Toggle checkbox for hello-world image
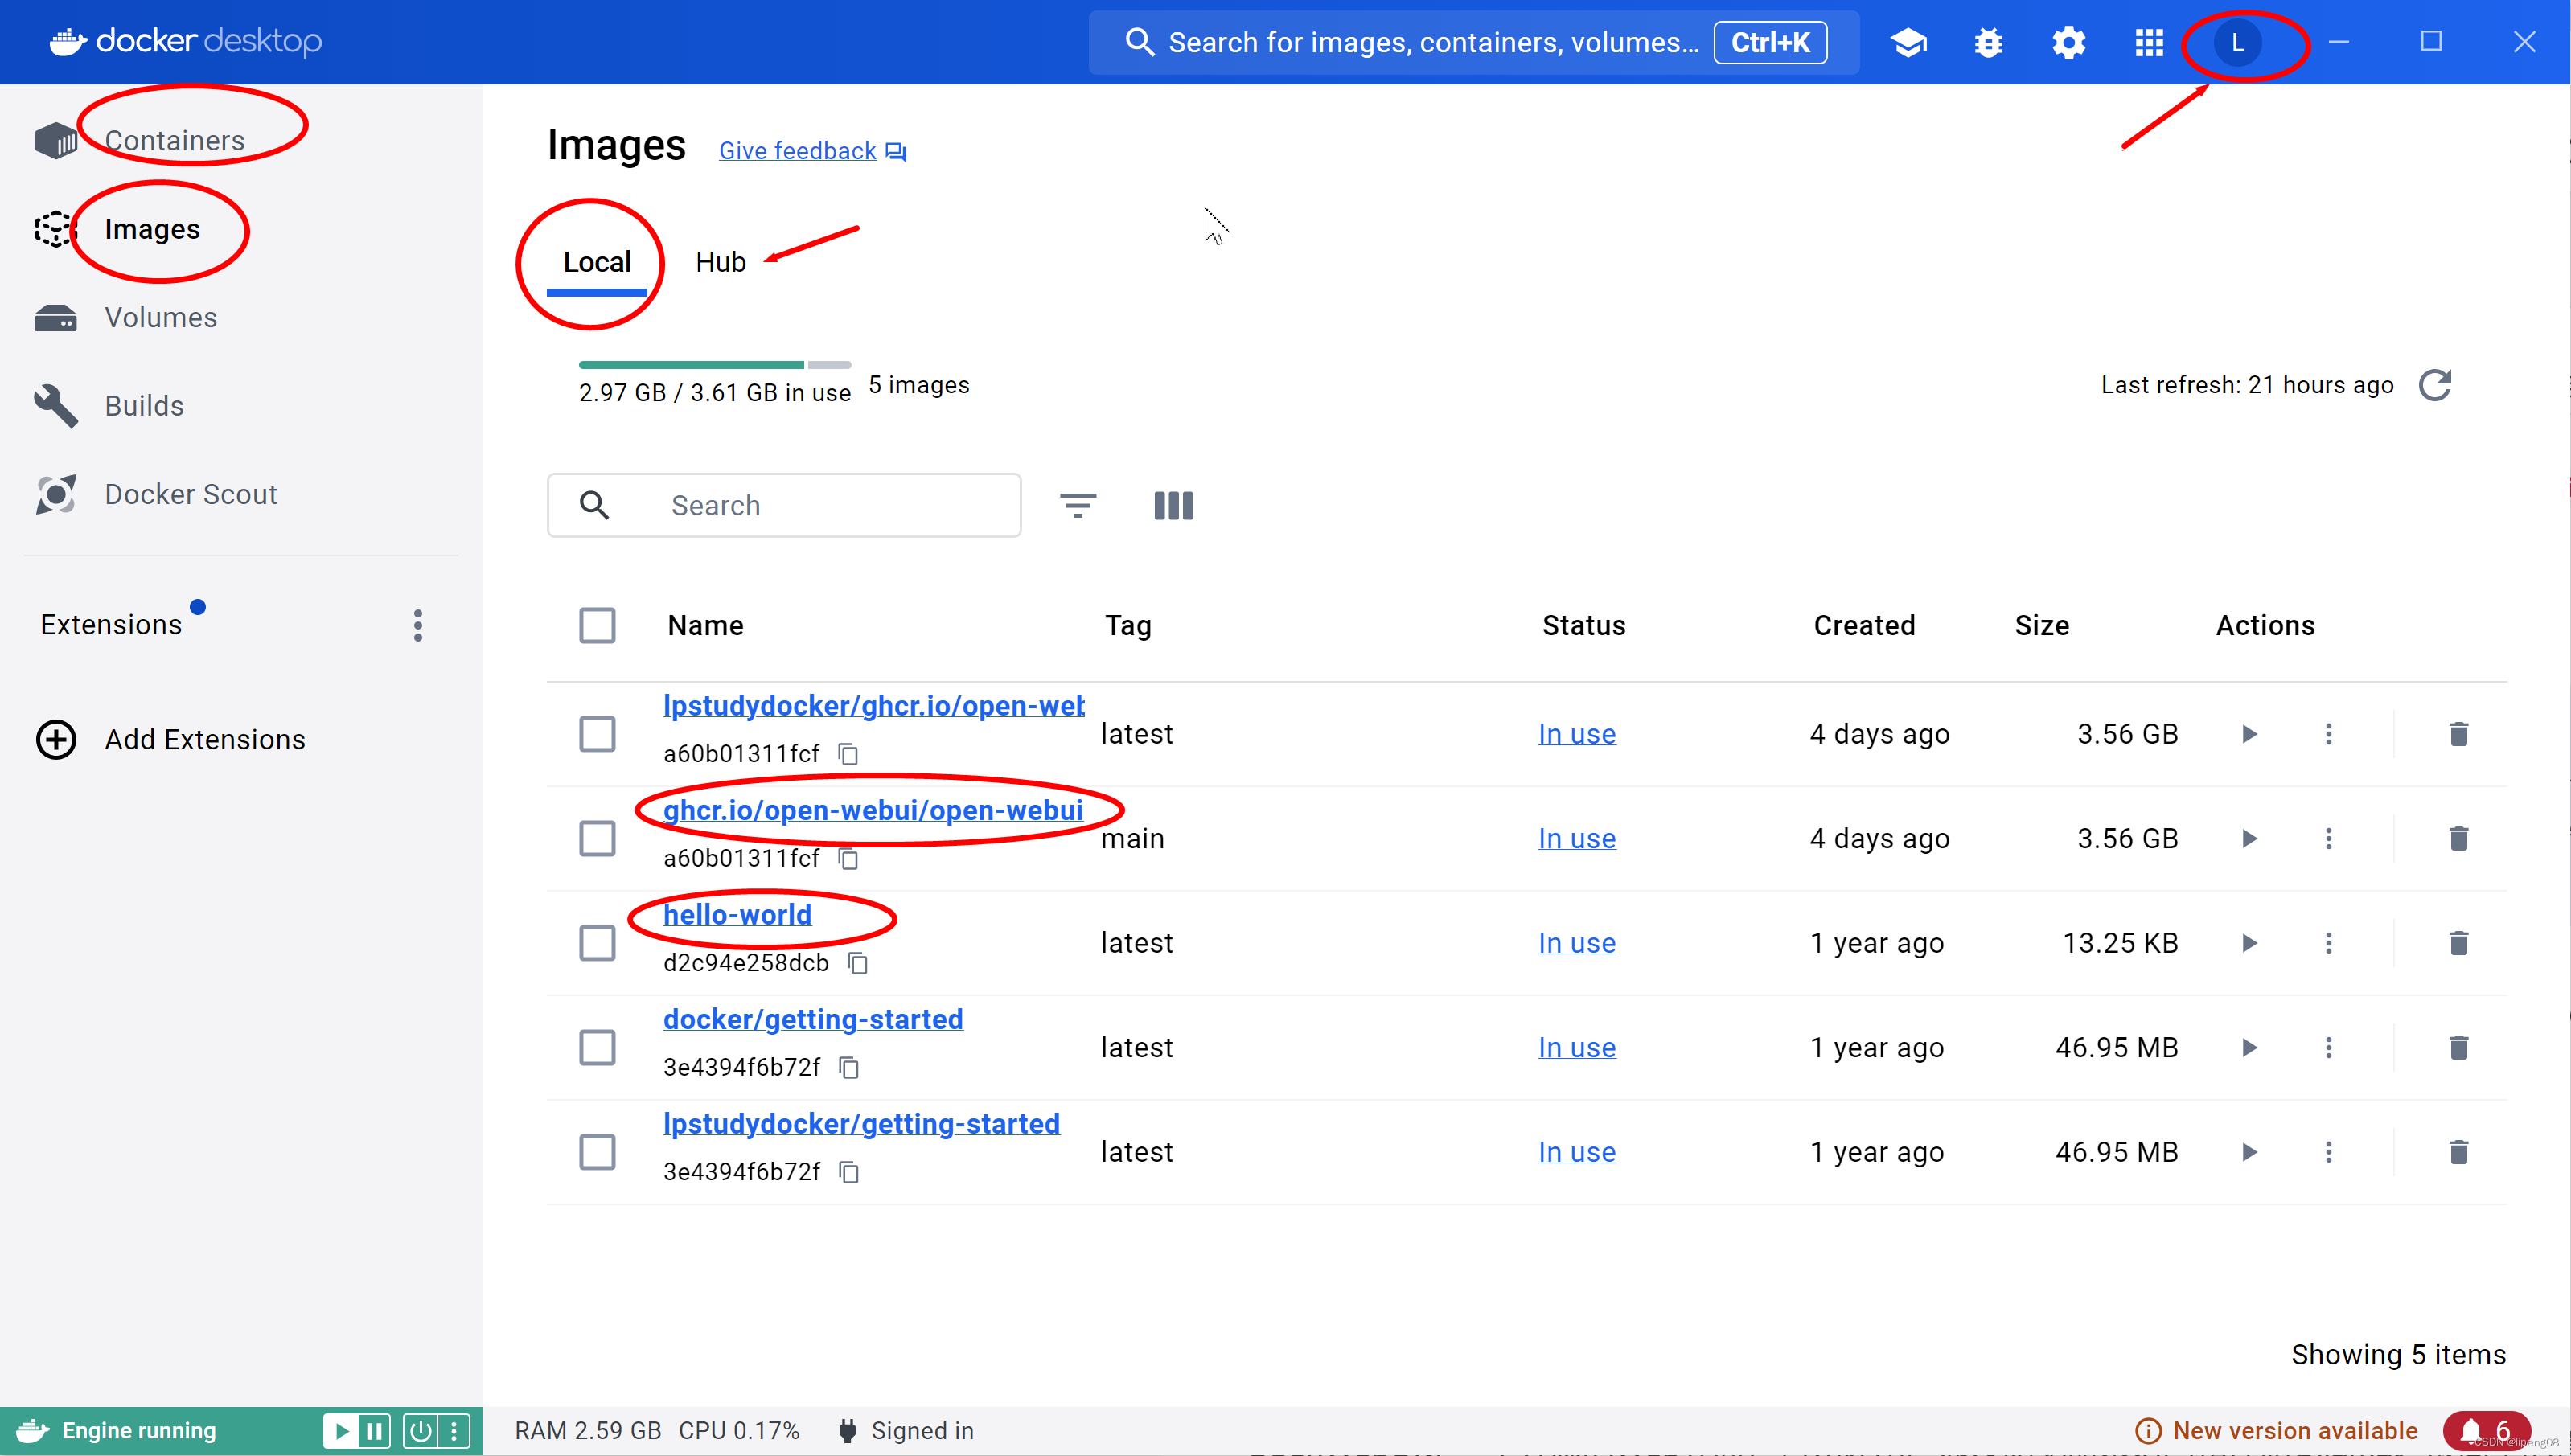2571x1456 pixels. coord(595,942)
